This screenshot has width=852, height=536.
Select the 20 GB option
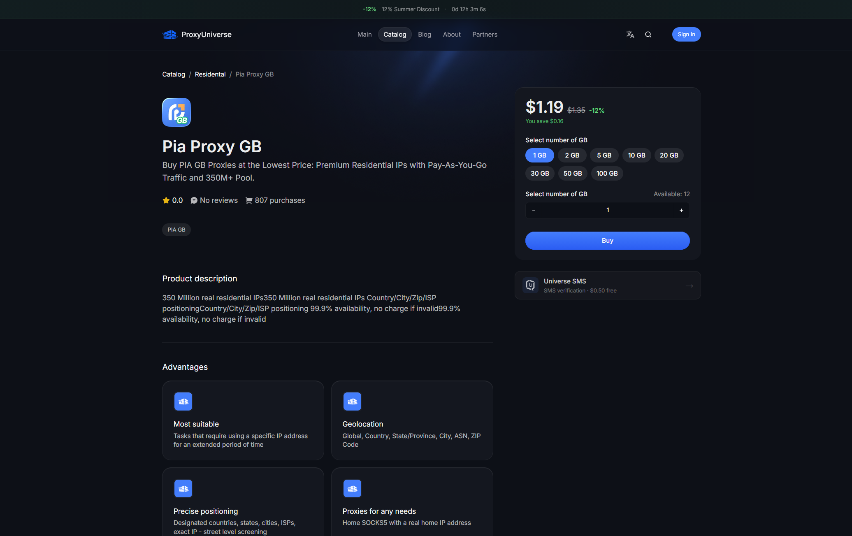pos(669,155)
